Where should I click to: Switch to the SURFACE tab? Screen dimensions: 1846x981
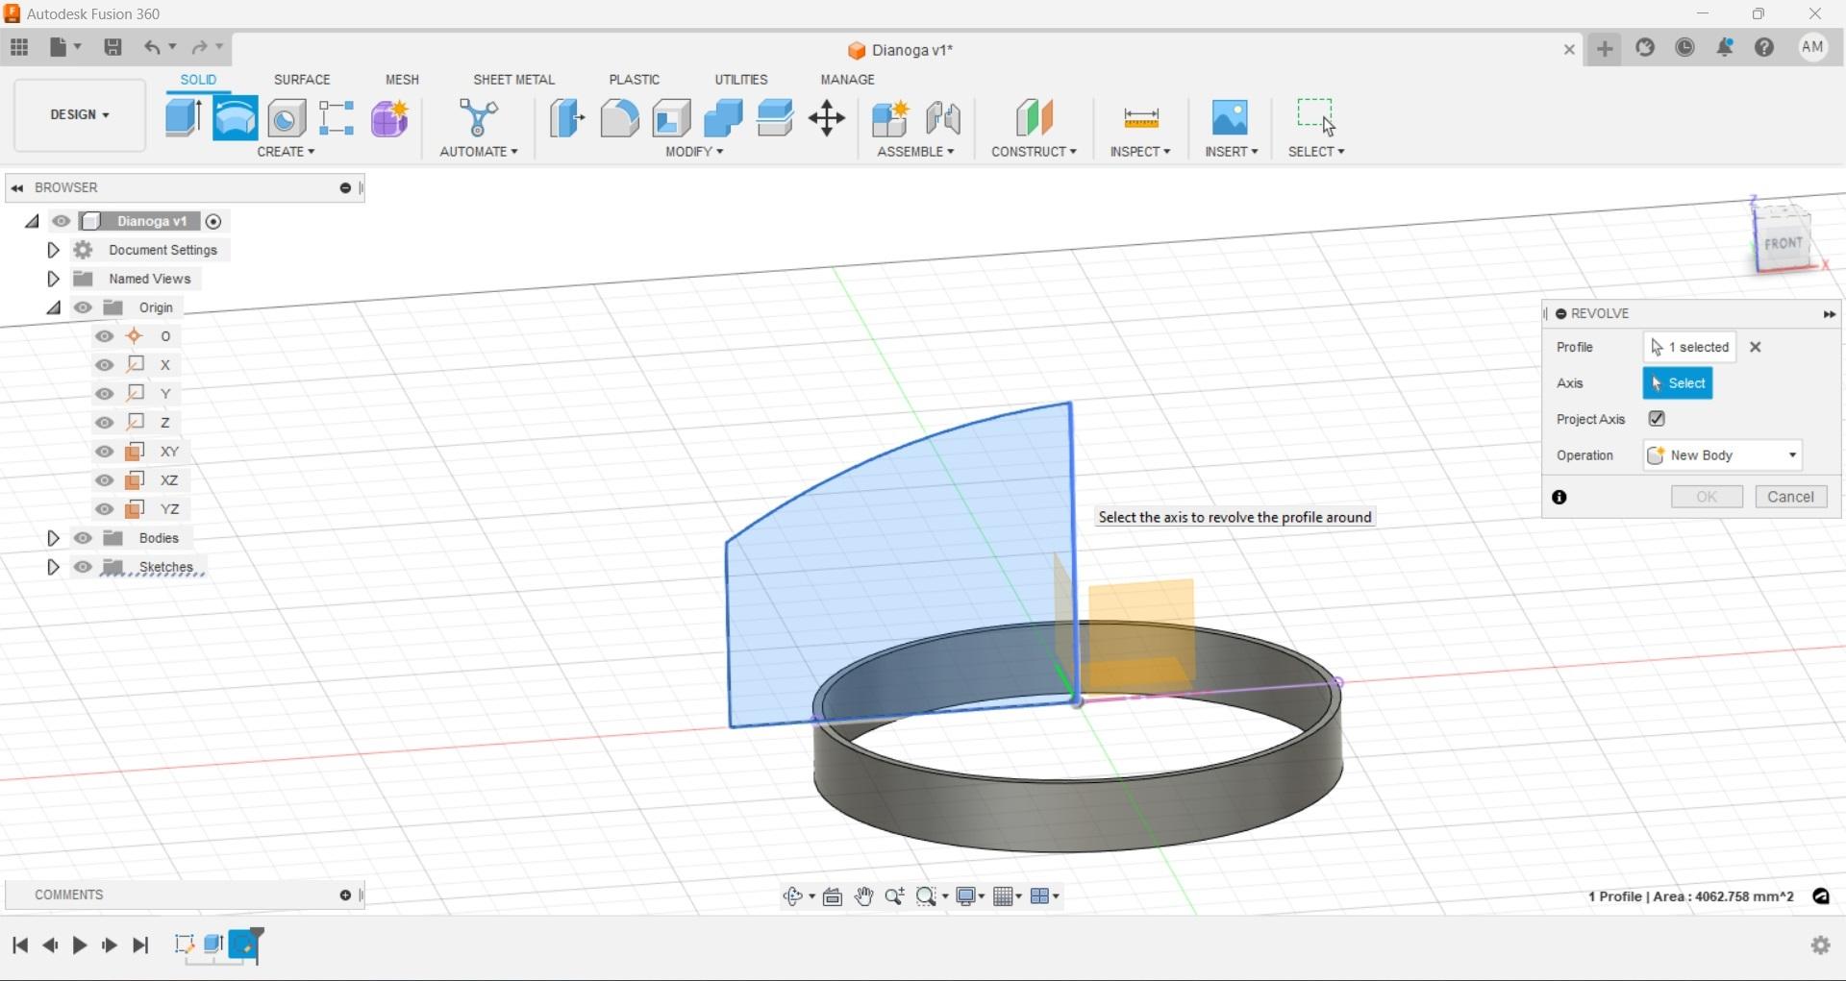click(302, 79)
